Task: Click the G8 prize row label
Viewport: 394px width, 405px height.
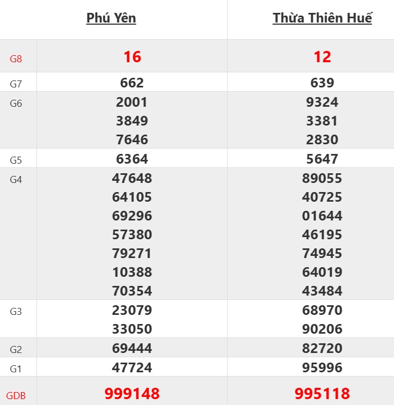Action: 16,58
